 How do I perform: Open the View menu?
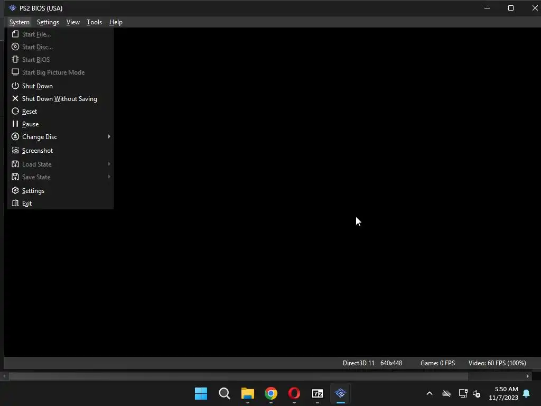[73, 22]
